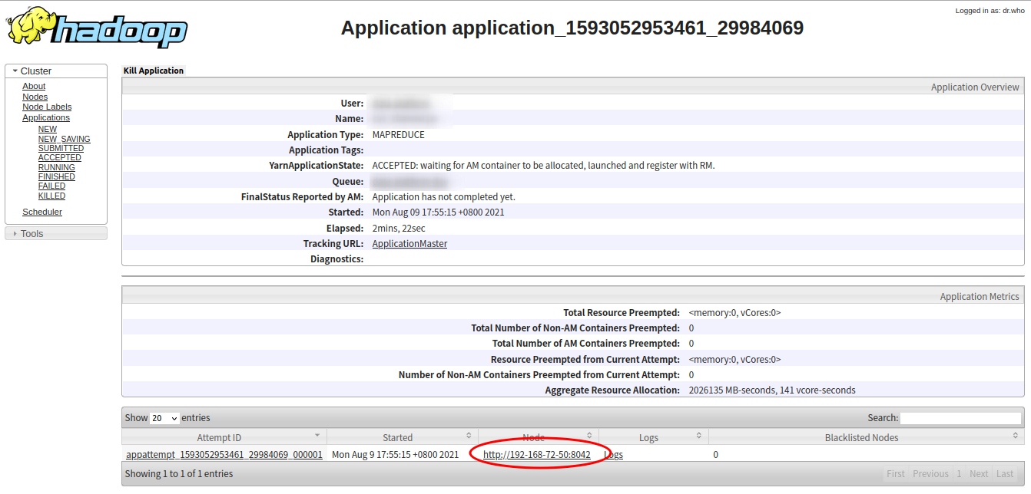Click the Last pagination button
1031x494 pixels.
click(1005, 473)
